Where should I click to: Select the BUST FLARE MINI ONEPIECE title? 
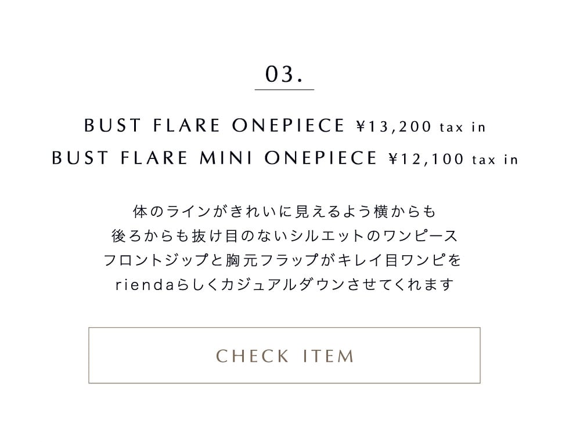pyautogui.click(x=215, y=158)
